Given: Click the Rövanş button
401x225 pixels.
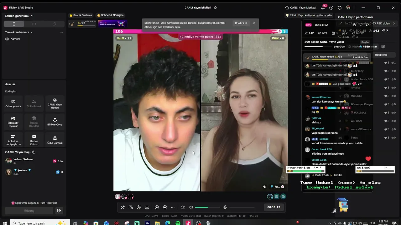Looking at the screenshot, I should pos(29,211).
